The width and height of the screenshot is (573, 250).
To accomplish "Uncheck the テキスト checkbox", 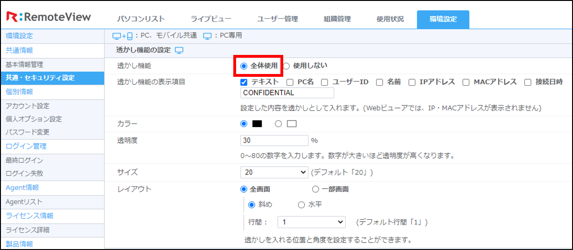I will click(x=244, y=82).
